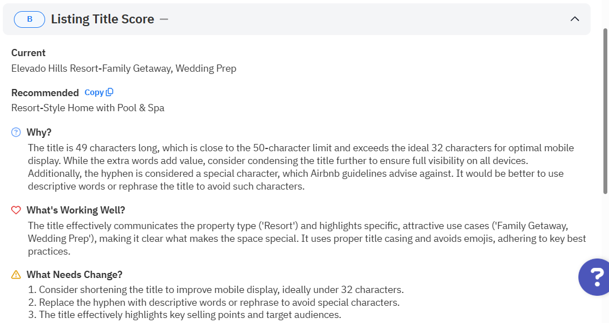The height and width of the screenshot is (323, 609).
Task: Click the vertical scrollbar thumb
Action: pyautogui.click(x=606, y=111)
